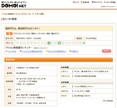Click the breadcrumb line above おシゴト情報
Screen dimensions: 117x108
point(23,14)
